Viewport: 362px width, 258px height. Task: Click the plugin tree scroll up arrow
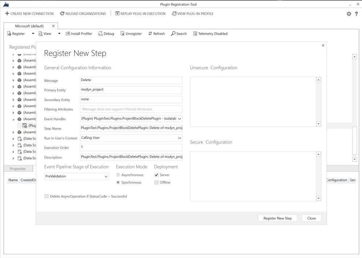[355, 57]
